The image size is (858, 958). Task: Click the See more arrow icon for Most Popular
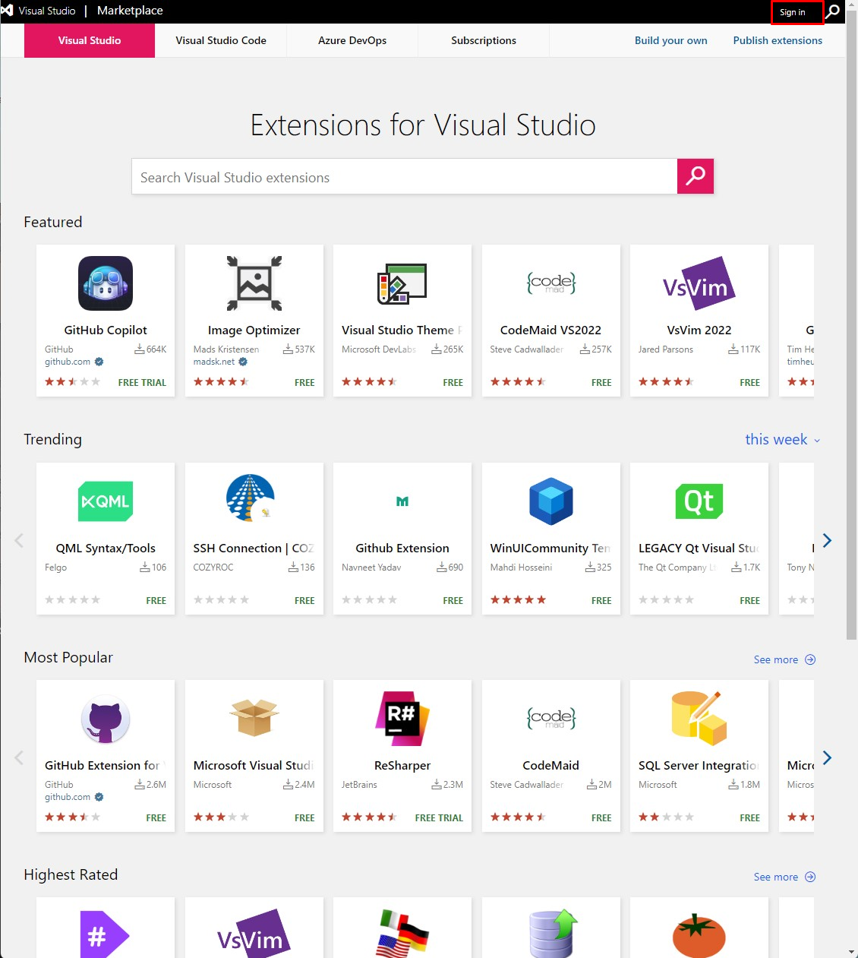(810, 659)
